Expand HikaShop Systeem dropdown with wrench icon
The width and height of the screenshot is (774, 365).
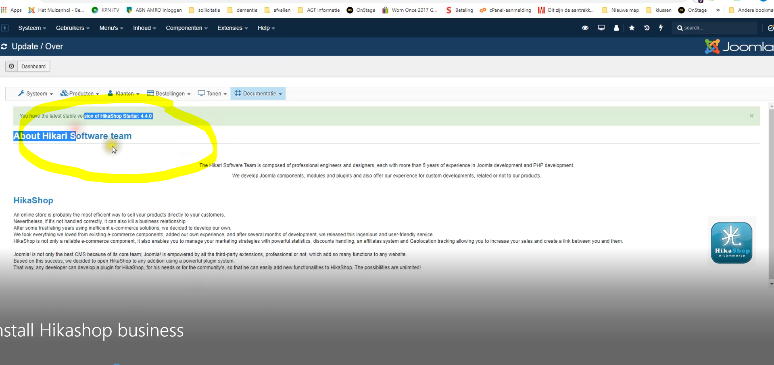point(35,94)
